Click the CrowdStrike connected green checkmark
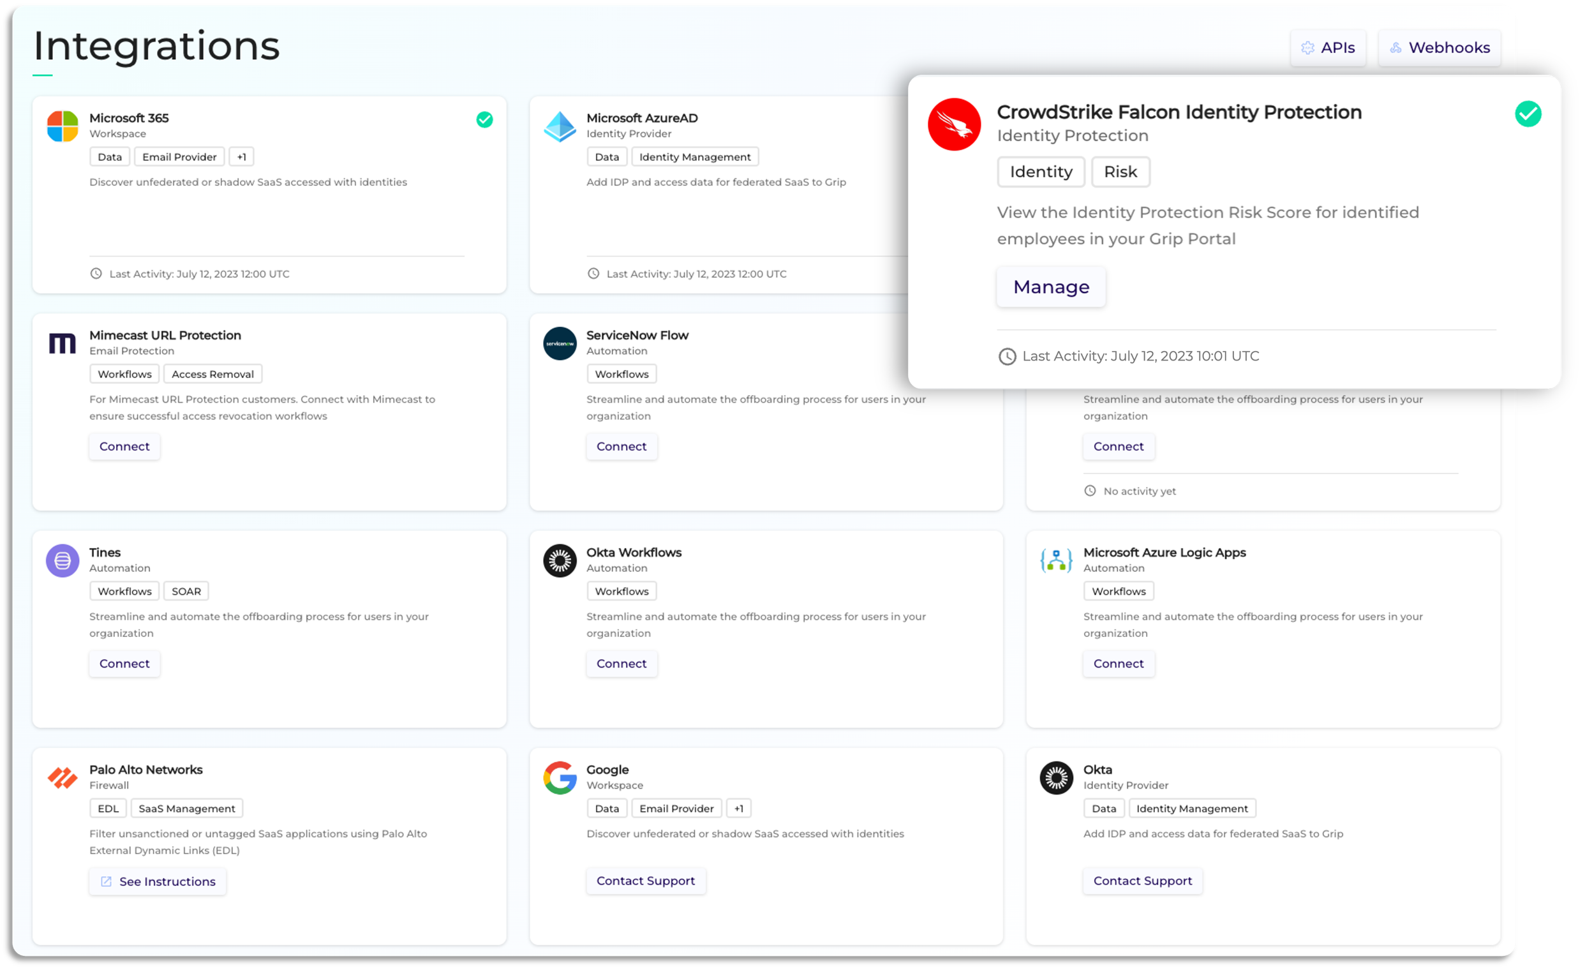The width and height of the screenshot is (1585, 970). (x=1528, y=114)
